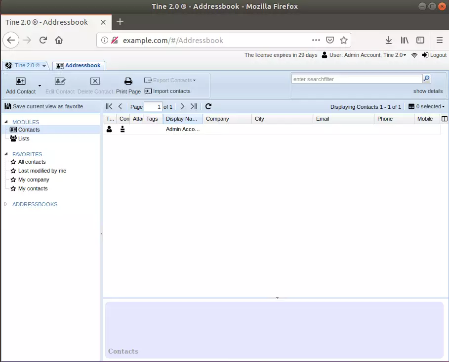Go to Firefox home page

pyautogui.click(x=59, y=40)
